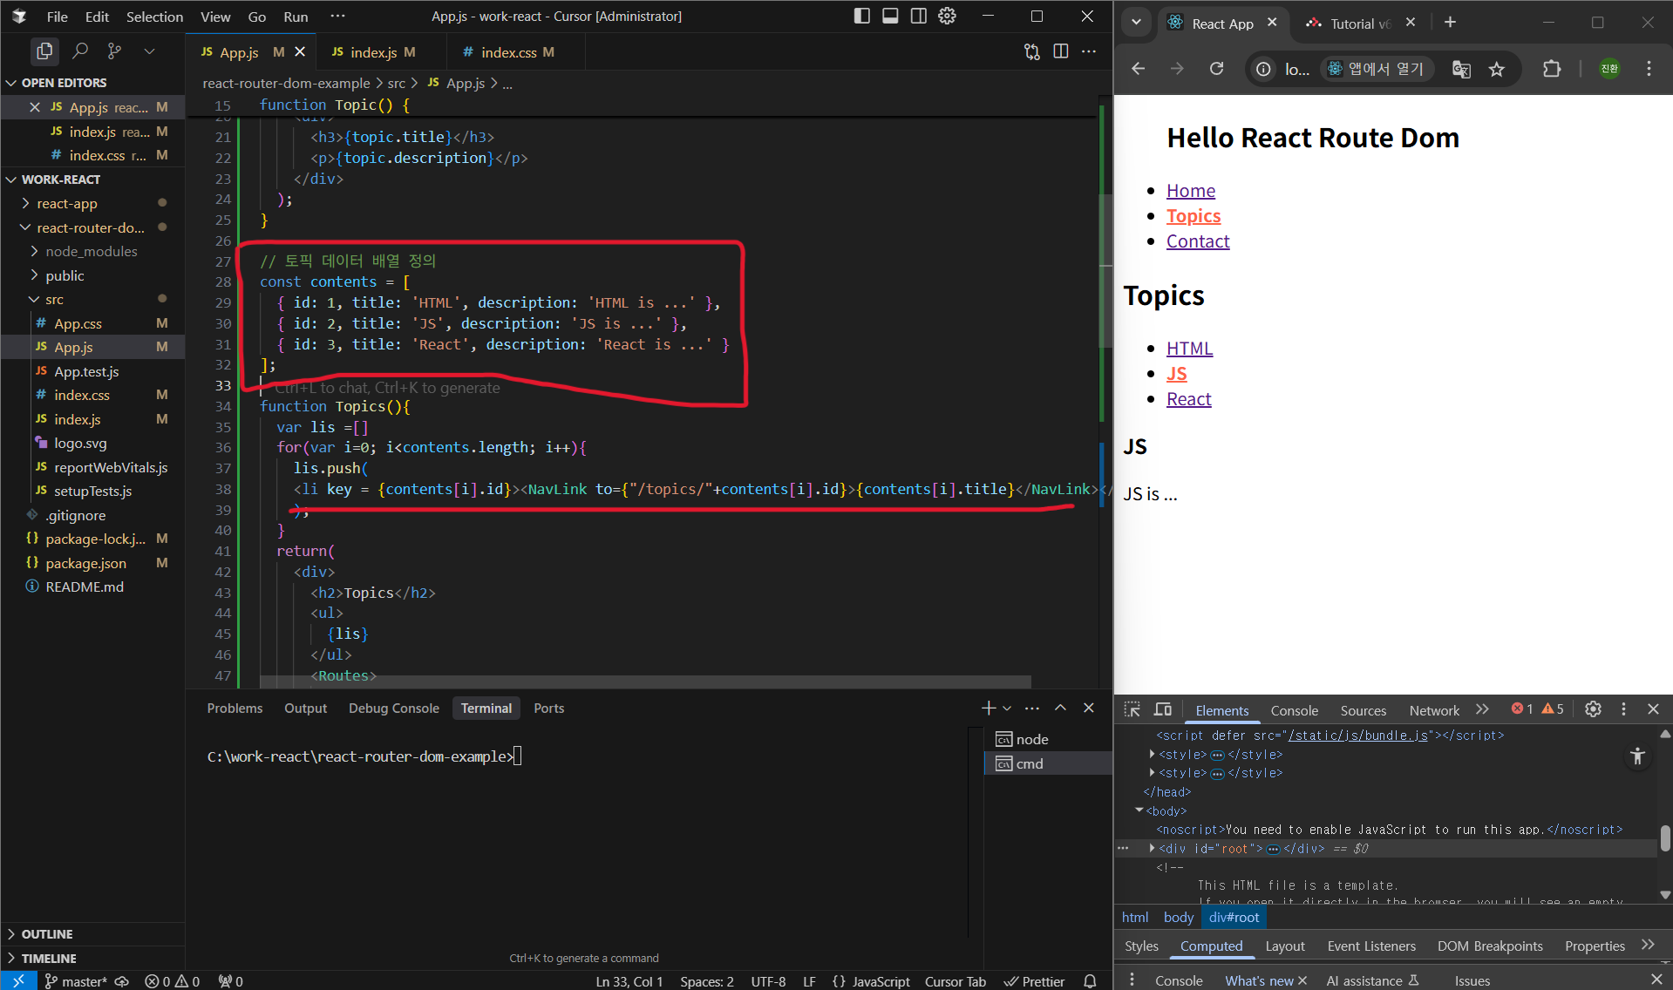Expand more sidebar views chevron
1673x990 pixels.
point(149,51)
